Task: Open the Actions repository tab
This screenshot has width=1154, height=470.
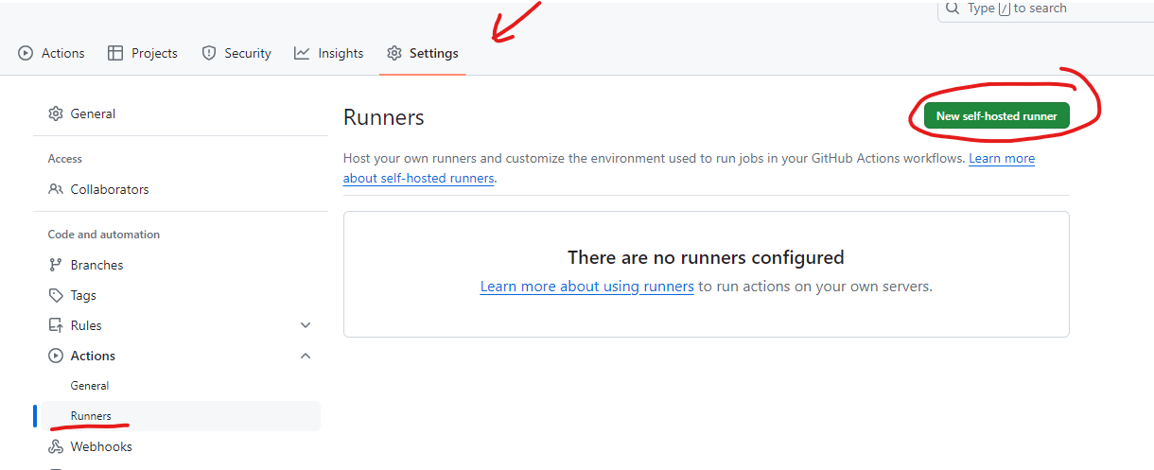Action: coord(51,53)
